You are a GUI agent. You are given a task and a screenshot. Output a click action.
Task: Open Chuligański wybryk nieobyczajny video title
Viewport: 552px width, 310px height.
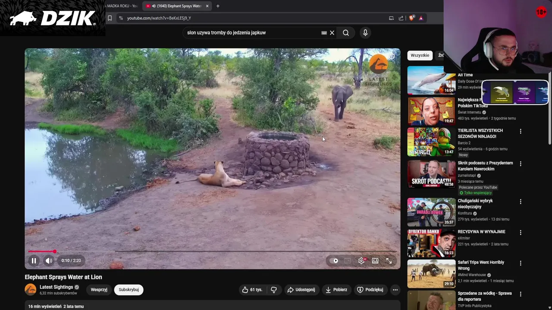point(475,204)
